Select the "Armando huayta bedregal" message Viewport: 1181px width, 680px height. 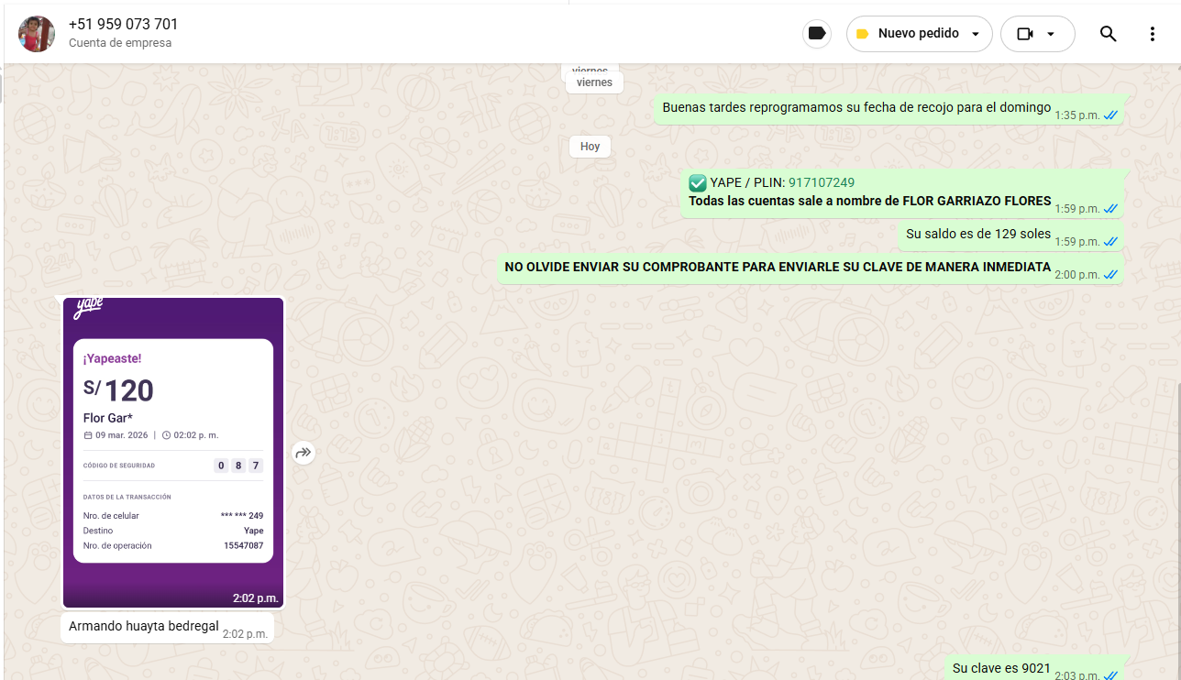point(144,627)
